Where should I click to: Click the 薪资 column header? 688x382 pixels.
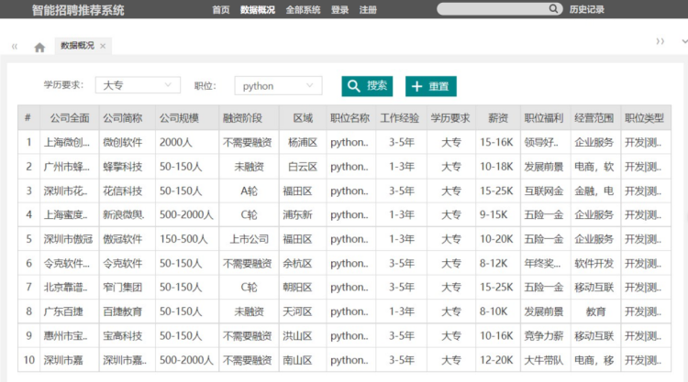[498, 118]
